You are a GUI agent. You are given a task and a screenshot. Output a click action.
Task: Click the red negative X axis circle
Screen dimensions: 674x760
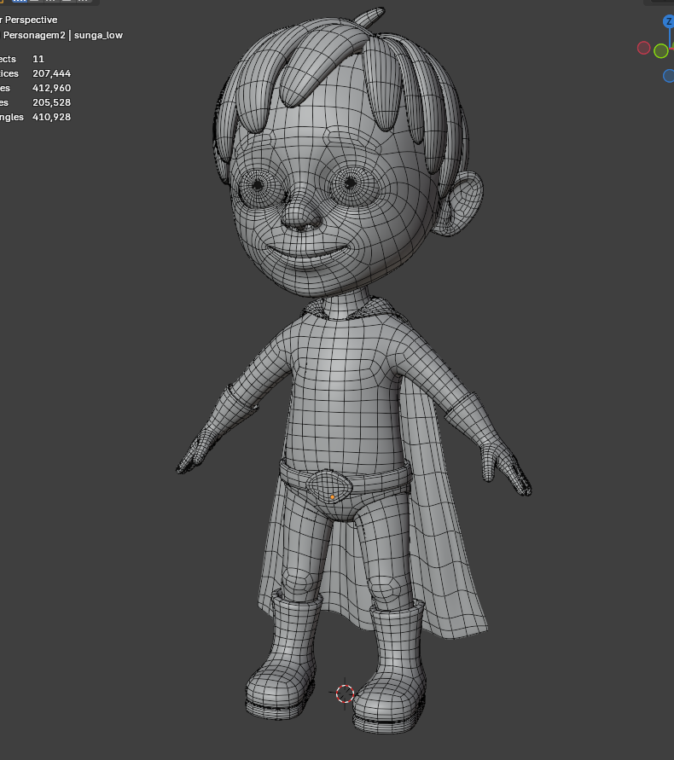tap(643, 48)
